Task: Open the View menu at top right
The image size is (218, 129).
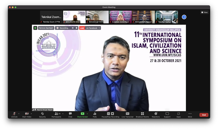Action: 204,12
